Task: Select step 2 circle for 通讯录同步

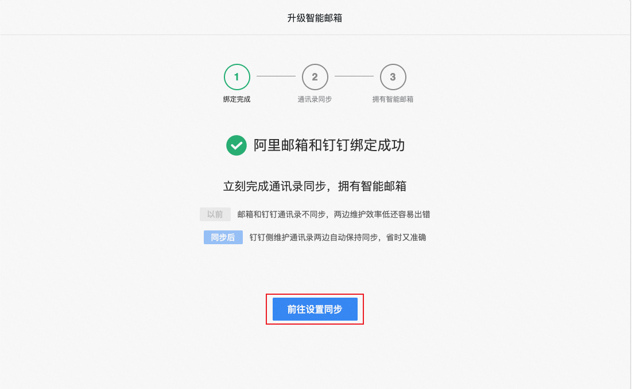Action: (x=315, y=76)
